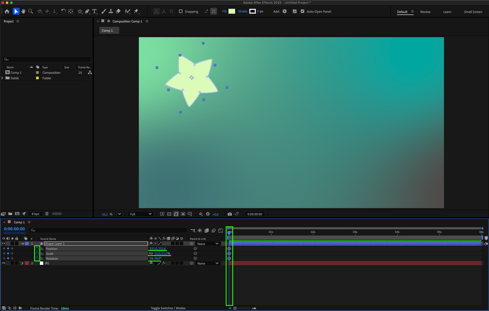Expand the BG layer properties
Screen dimensions: 489x311
click(x=22, y=263)
